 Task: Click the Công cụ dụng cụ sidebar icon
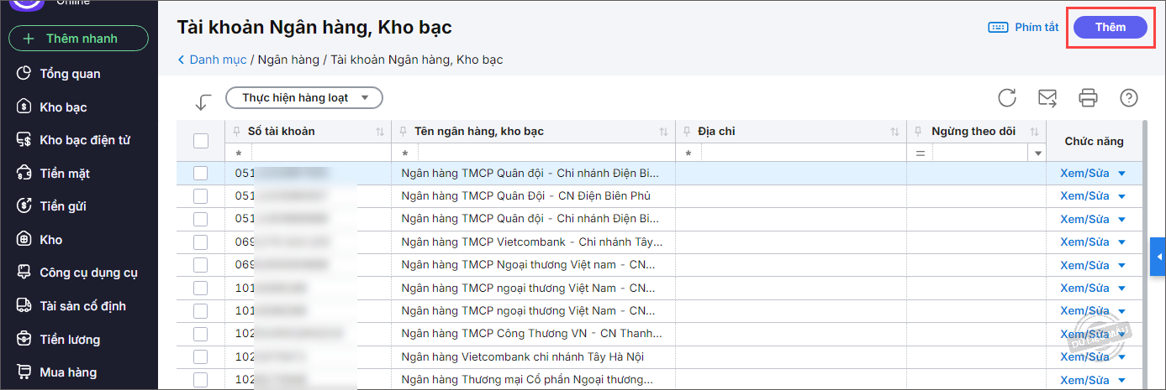click(24, 273)
